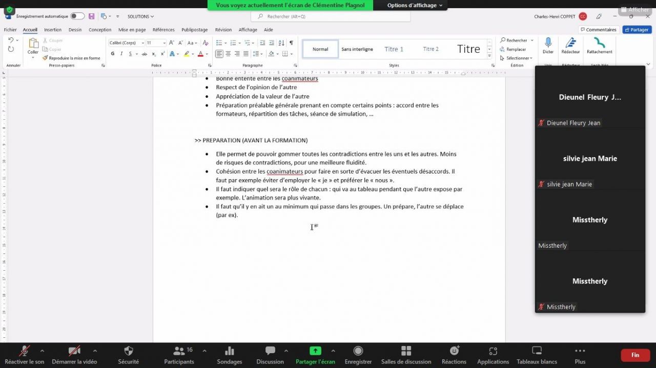Démarrer la vidéo camera toggle

point(74,355)
